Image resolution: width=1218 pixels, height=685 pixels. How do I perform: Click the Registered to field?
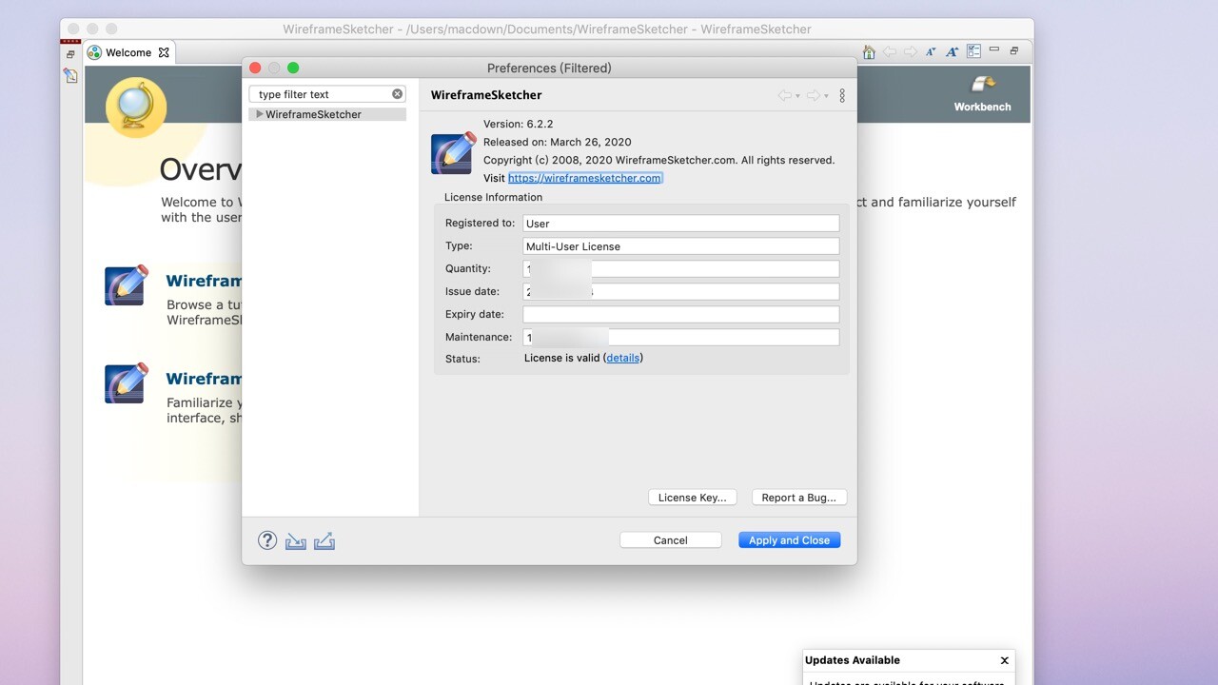coord(681,224)
